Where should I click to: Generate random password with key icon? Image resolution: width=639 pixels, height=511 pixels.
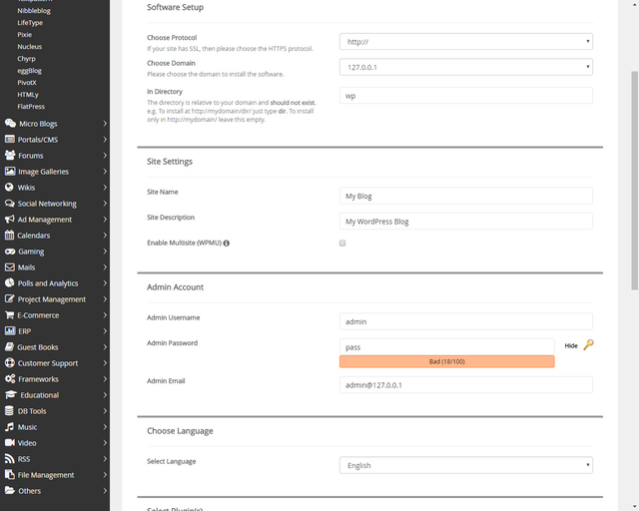pos(588,345)
